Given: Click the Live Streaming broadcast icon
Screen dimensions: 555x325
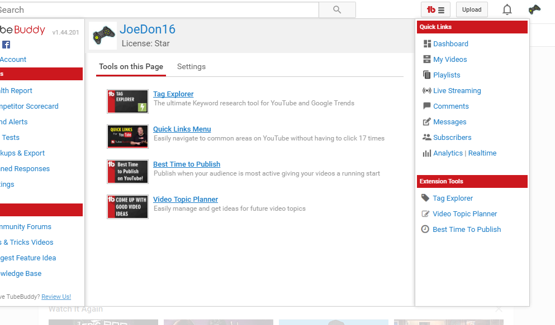Looking at the screenshot, I should (x=427, y=91).
